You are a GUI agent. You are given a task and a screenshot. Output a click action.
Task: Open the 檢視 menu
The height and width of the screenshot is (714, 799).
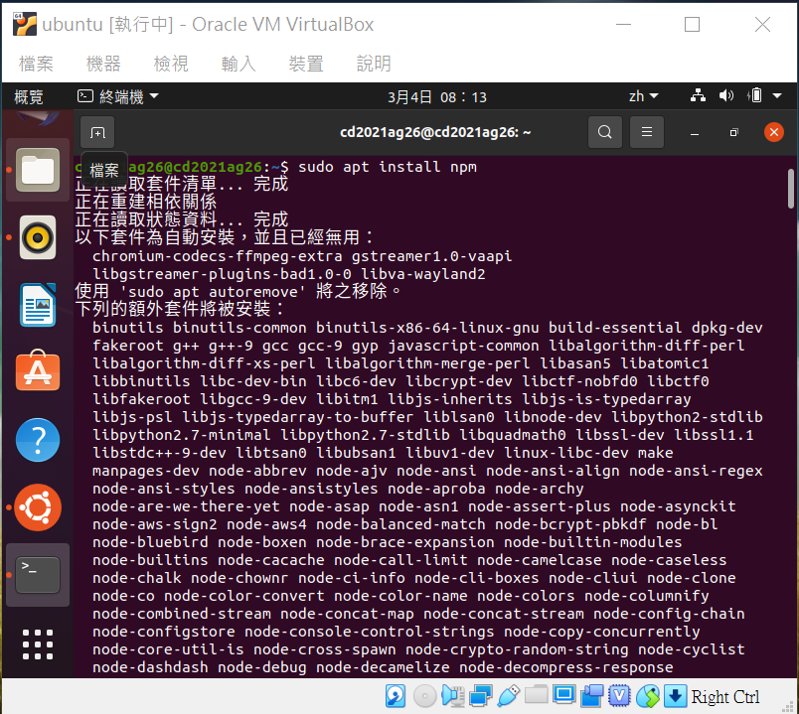171,64
